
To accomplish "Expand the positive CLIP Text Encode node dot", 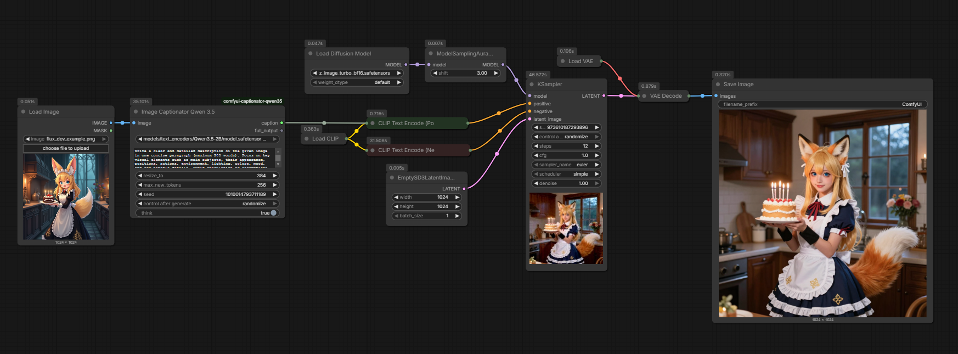I will (x=373, y=123).
